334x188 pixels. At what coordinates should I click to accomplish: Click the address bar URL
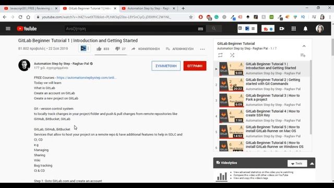(x=106, y=17)
